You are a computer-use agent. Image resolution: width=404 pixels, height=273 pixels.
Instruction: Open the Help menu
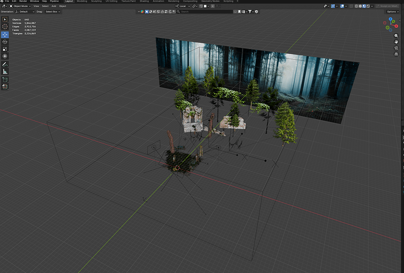point(44,1)
